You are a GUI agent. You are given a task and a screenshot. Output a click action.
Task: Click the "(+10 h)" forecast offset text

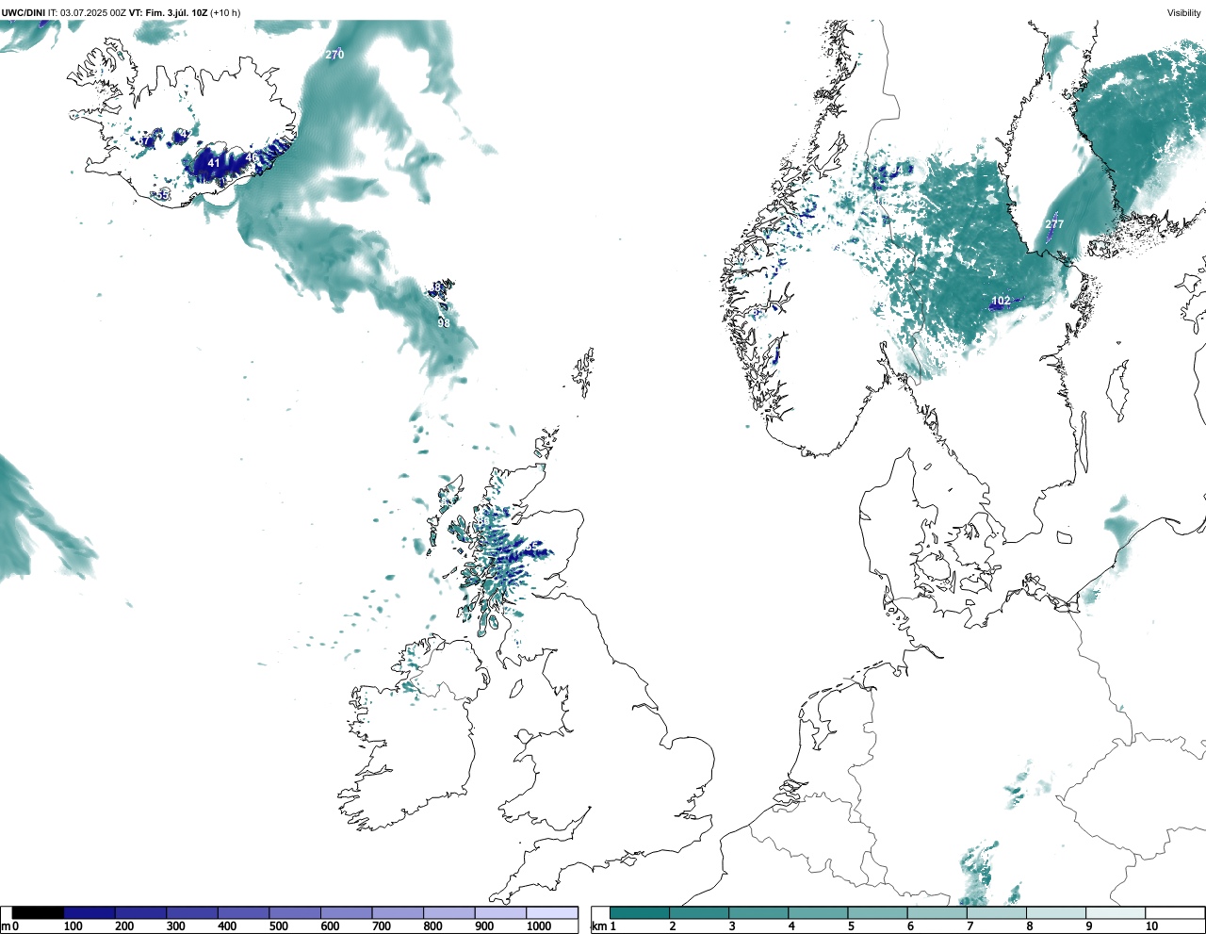pos(225,13)
